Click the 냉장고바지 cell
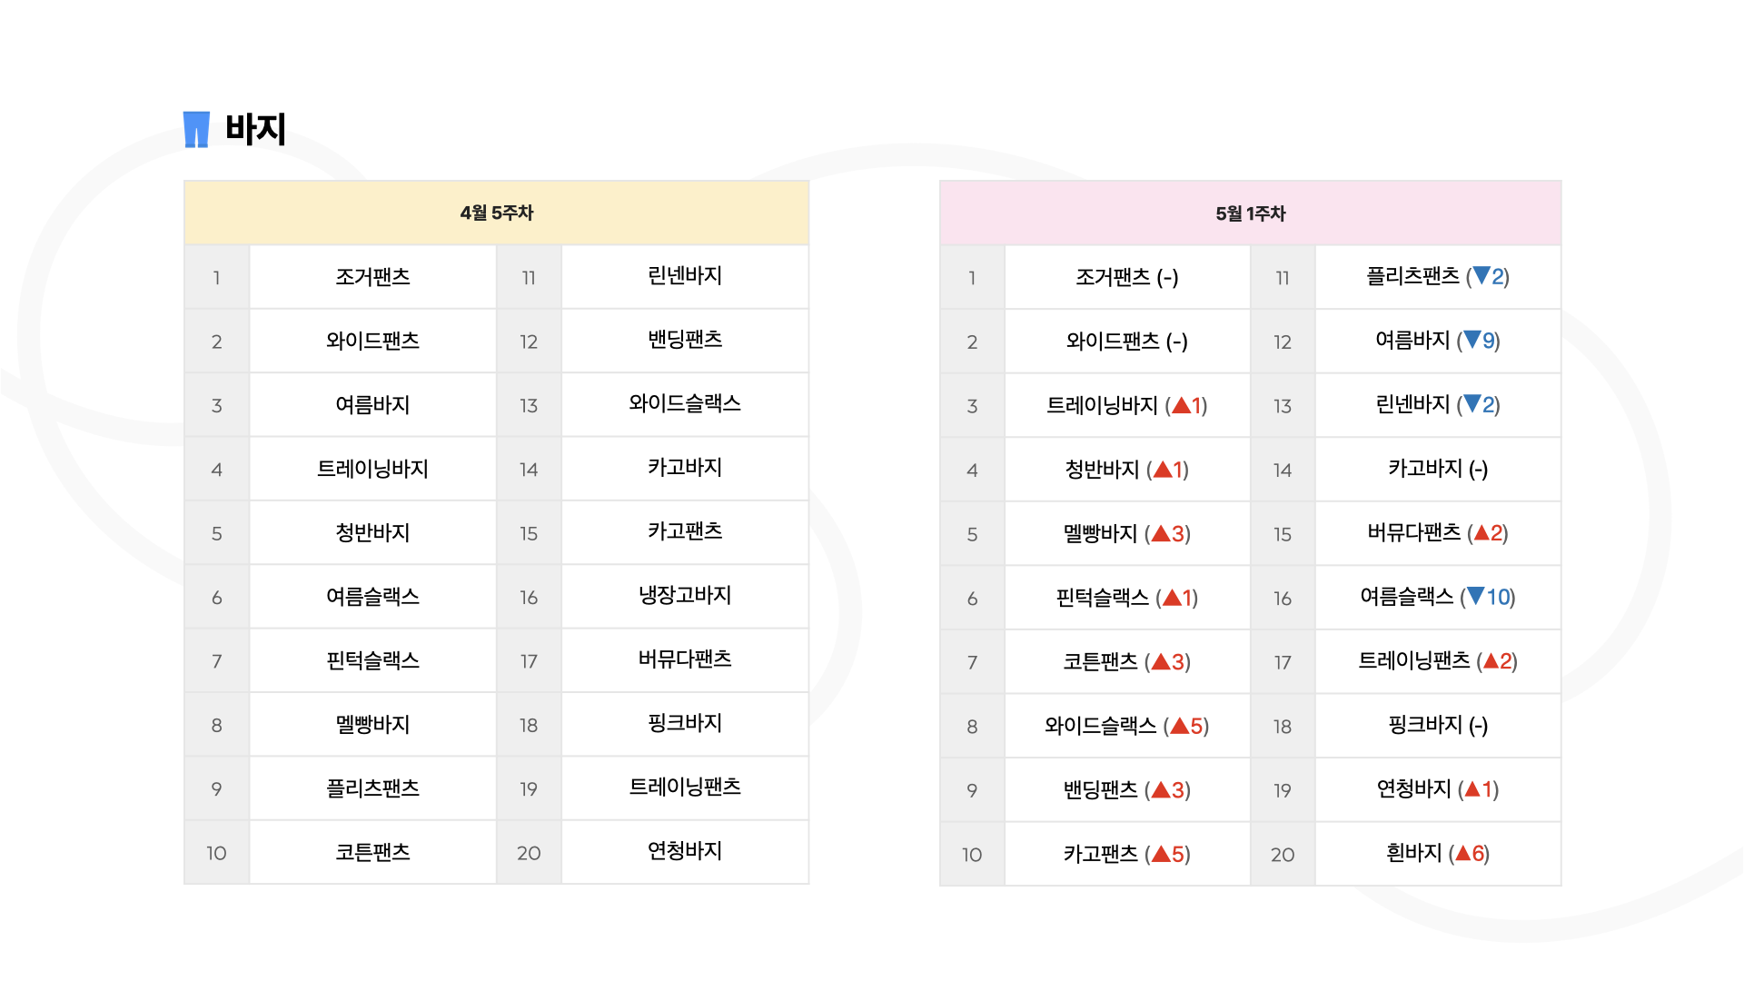 (x=685, y=596)
